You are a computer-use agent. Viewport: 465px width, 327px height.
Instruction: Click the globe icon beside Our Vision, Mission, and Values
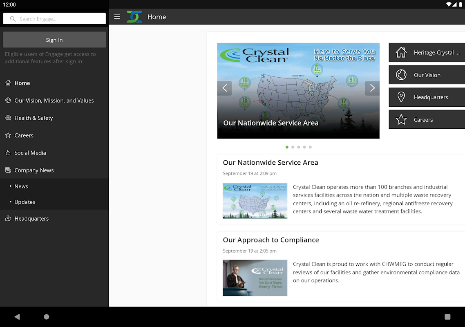(x=8, y=100)
